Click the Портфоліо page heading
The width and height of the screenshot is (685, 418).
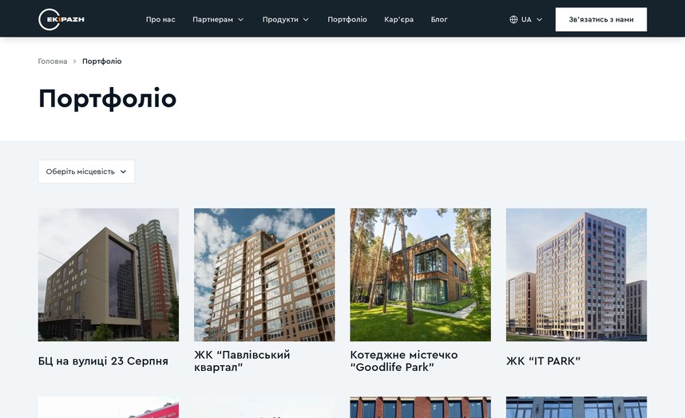click(x=108, y=99)
